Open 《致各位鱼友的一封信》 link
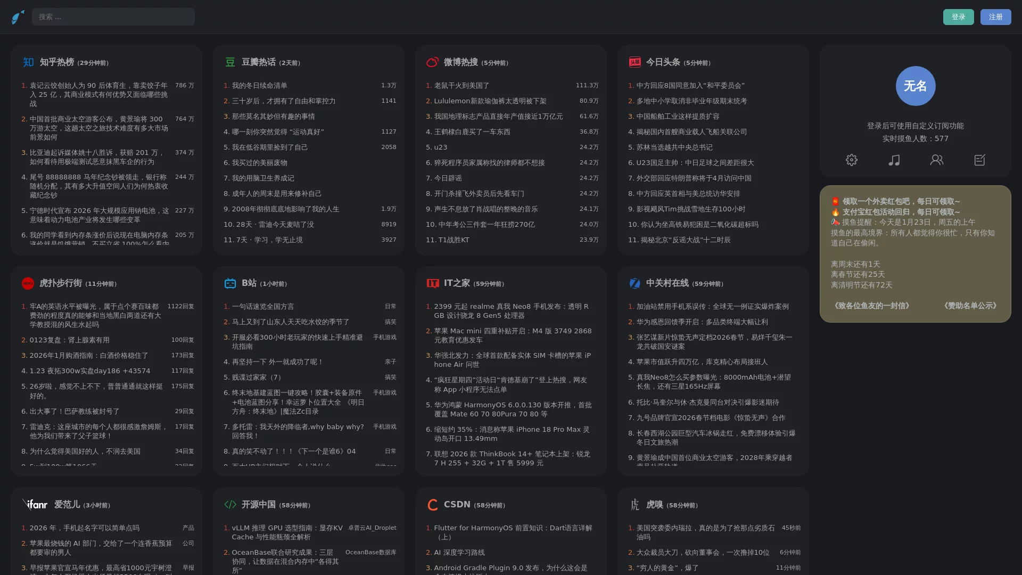This screenshot has width=1022, height=575. point(871,306)
